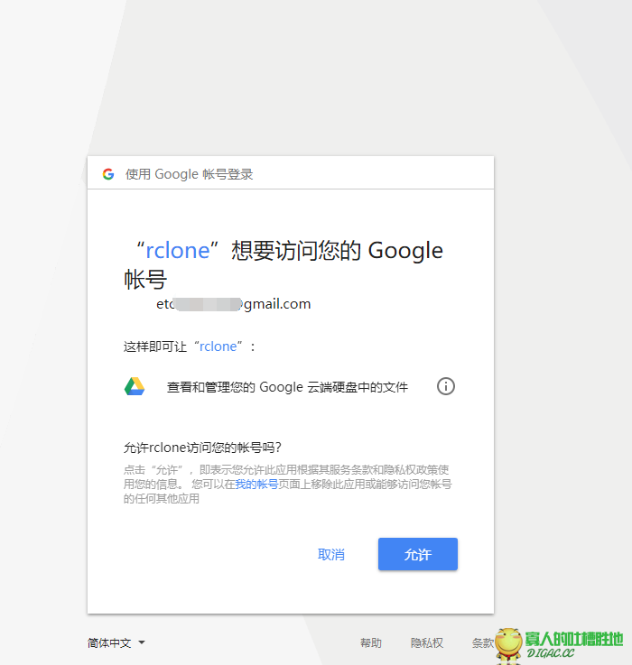The width and height of the screenshot is (632, 665).
Task: Click the Google G logo in header
Action: tap(108, 174)
